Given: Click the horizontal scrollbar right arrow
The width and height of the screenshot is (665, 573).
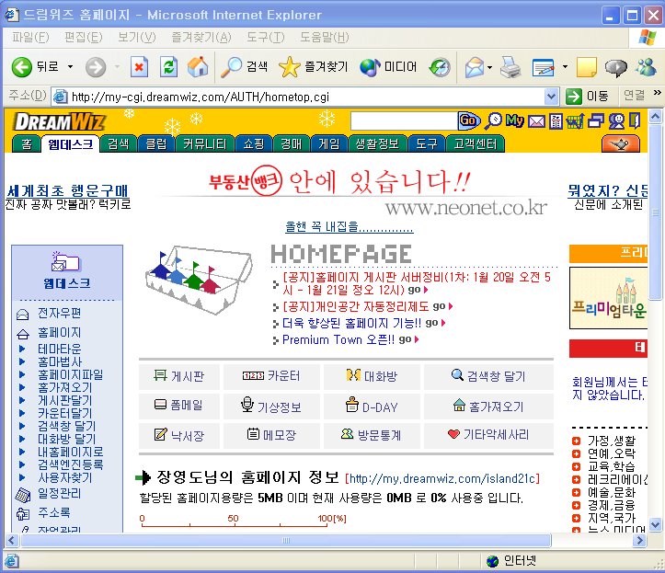Looking at the screenshot, I should [x=639, y=540].
